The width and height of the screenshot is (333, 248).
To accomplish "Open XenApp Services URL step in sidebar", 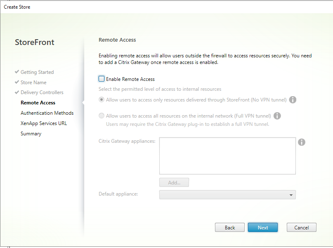I will click(43, 123).
